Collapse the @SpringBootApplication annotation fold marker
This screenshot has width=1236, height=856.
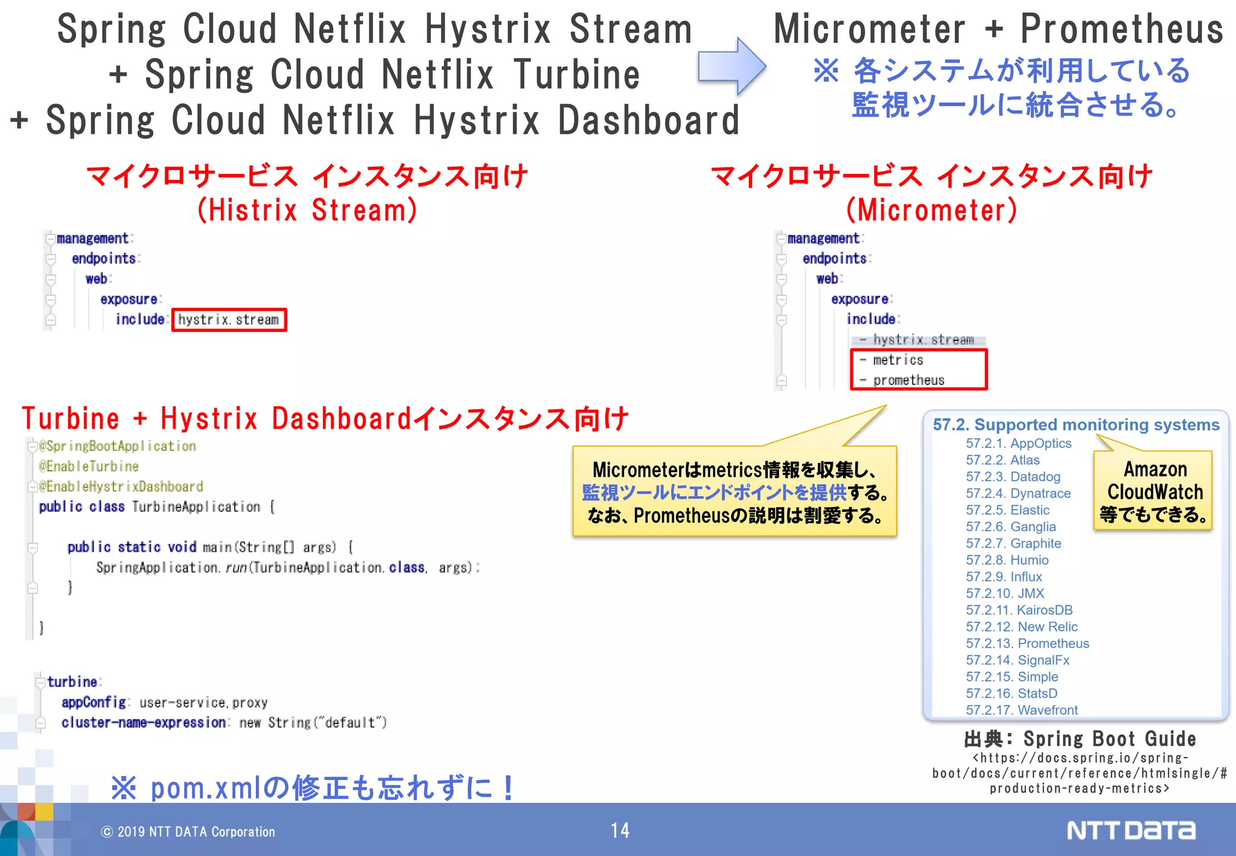coord(33,447)
